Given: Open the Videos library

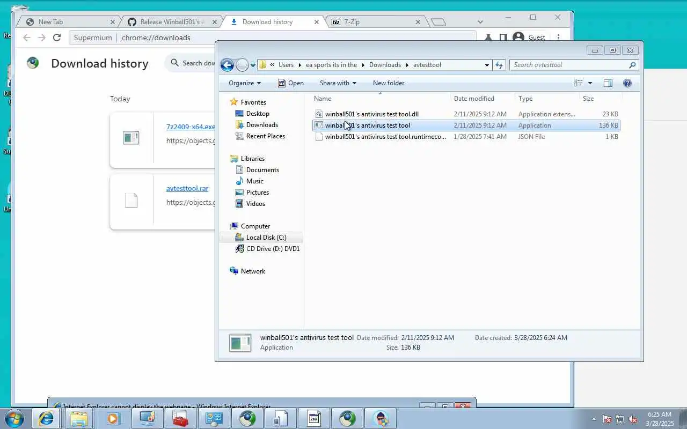Looking at the screenshot, I should pyautogui.click(x=255, y=204).
